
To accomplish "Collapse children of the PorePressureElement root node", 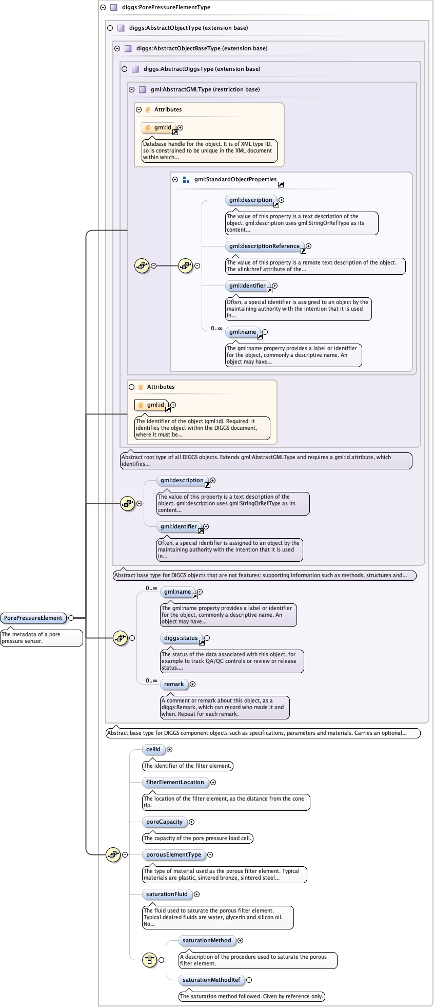I will (x=71, y=618).
